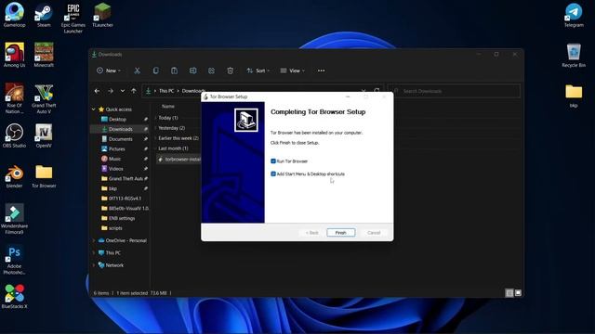Click the Share icon in Downloads toolbar
Image resolution: width=595 pixels, height=334 pixels.
click(x=211, y=71)
